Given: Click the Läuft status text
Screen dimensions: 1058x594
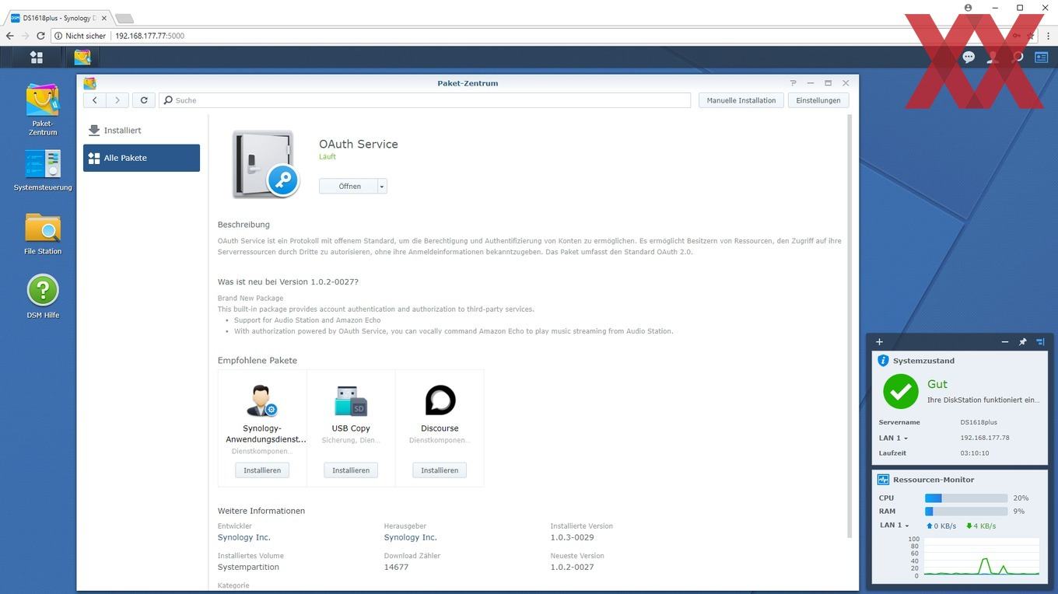Looking at the screenshot, I should point(328,157).
